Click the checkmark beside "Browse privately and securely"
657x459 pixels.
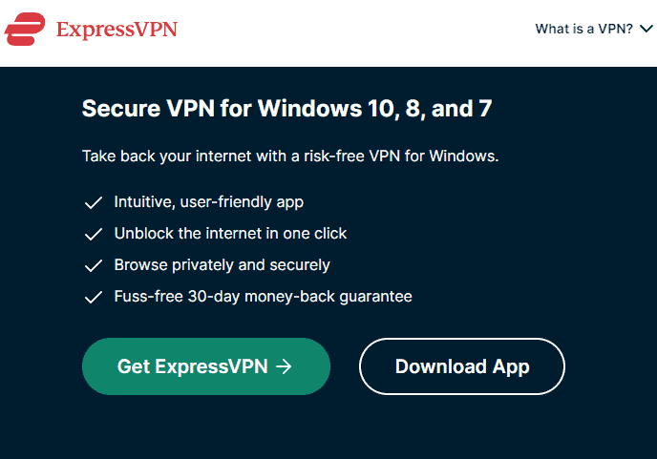click(94, 265)
